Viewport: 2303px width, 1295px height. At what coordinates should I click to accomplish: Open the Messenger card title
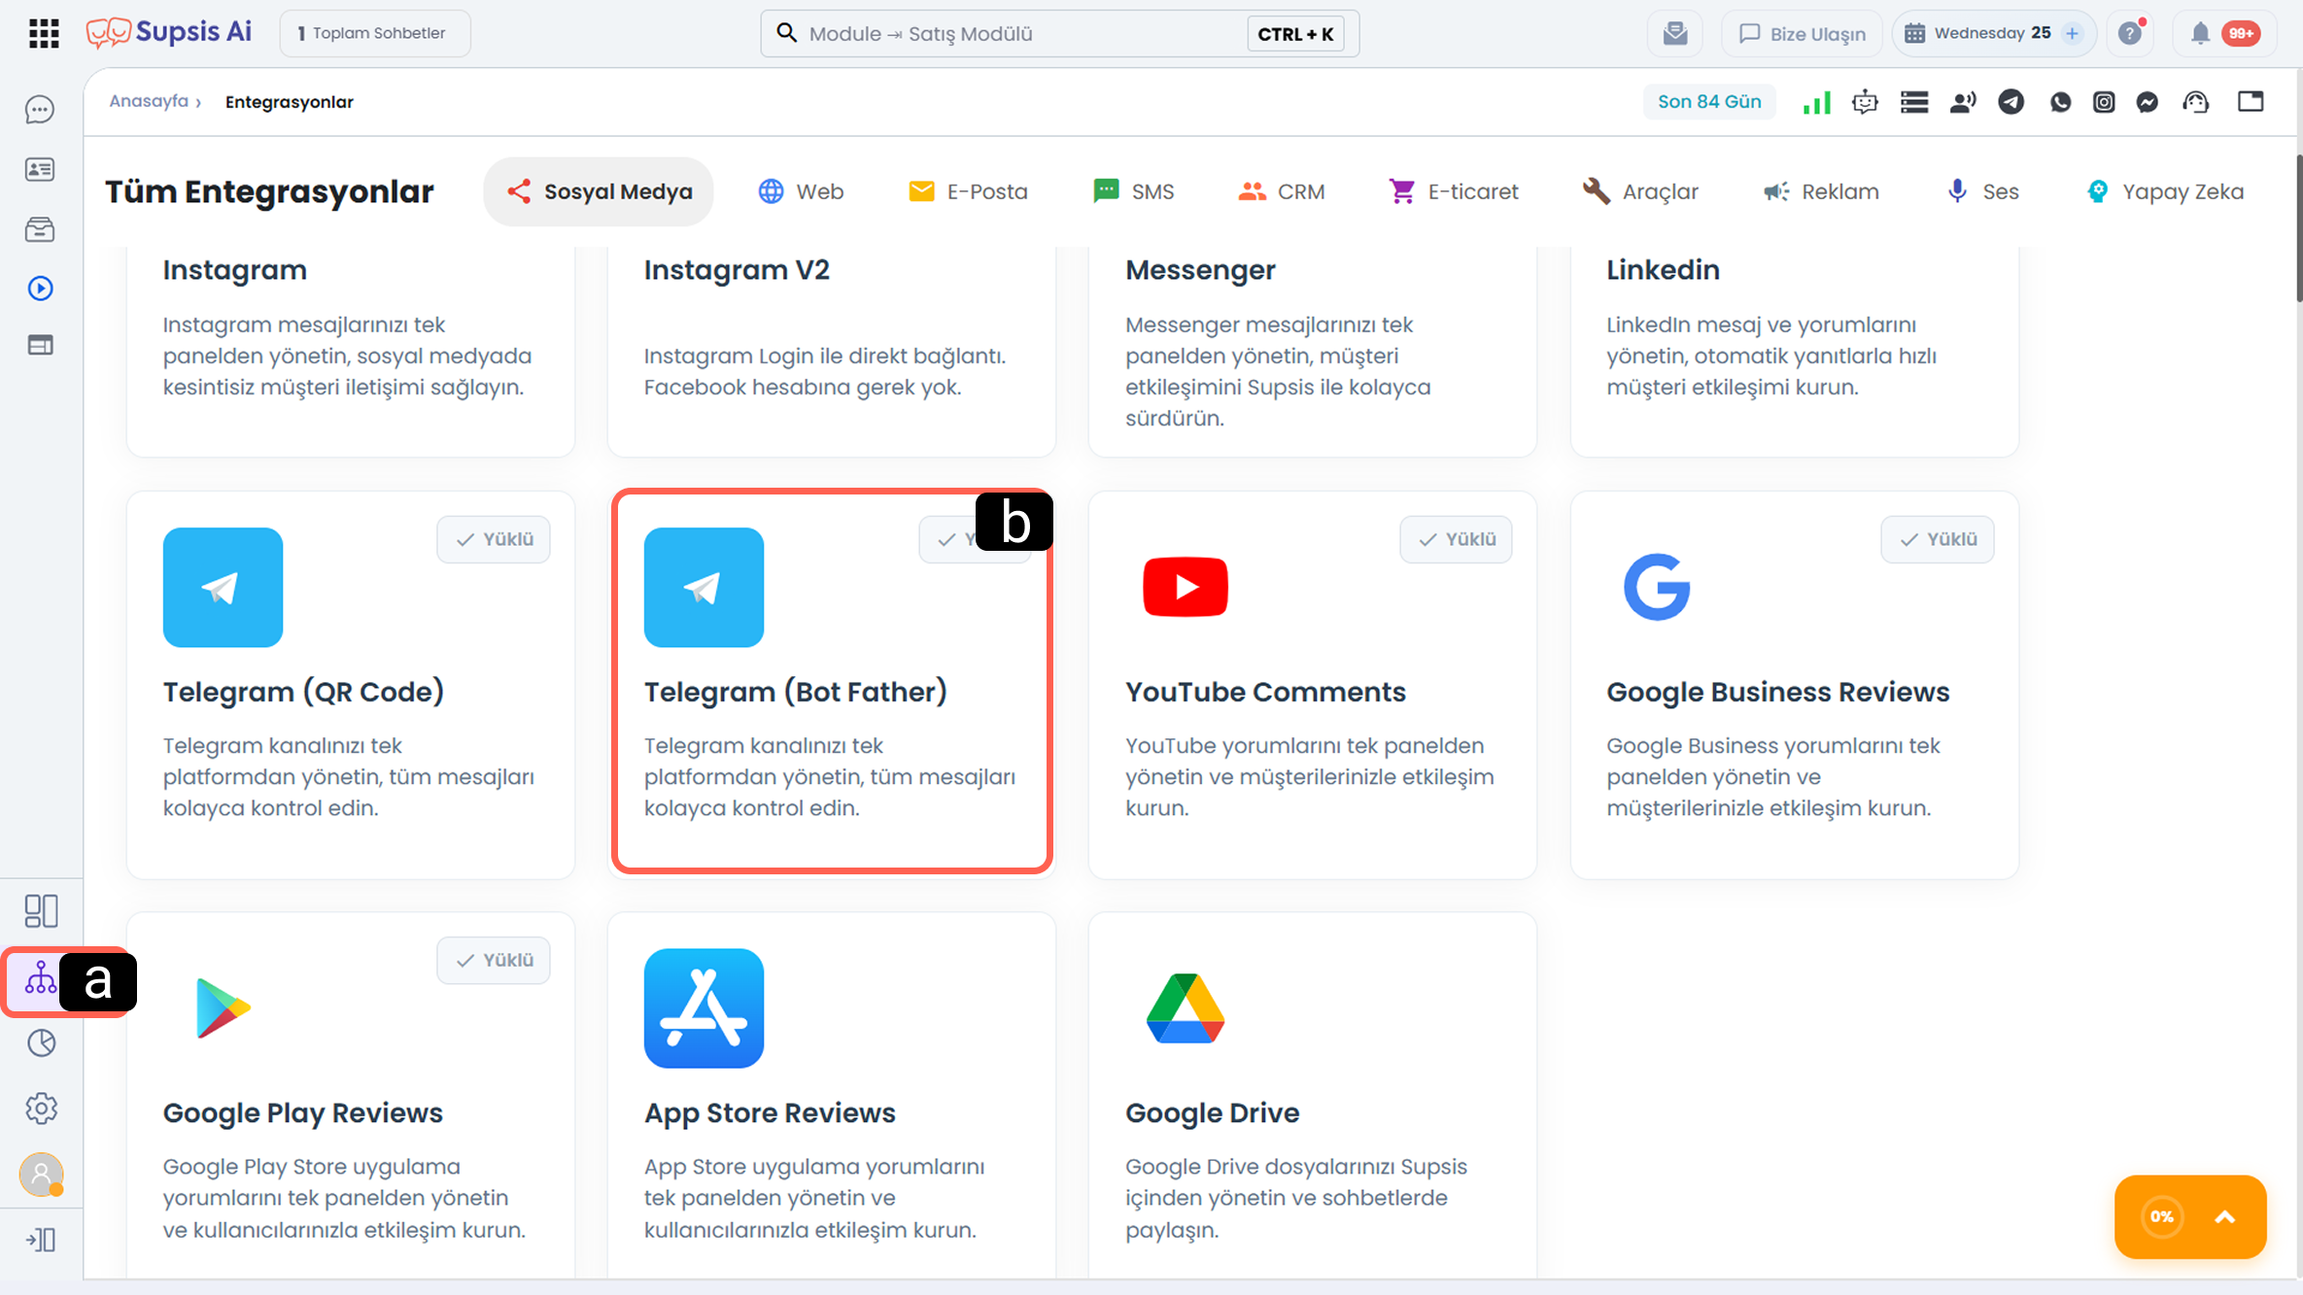(x=1200, y=270)
